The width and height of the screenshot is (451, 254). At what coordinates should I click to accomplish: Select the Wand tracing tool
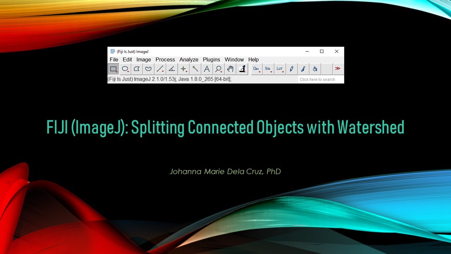click(195, 69)
